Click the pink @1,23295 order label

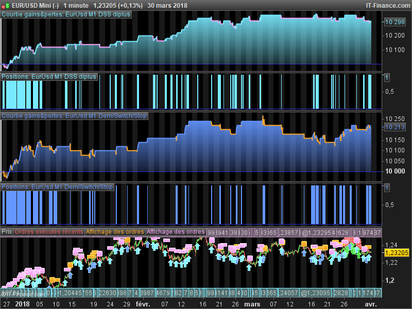tap(316, 233)
